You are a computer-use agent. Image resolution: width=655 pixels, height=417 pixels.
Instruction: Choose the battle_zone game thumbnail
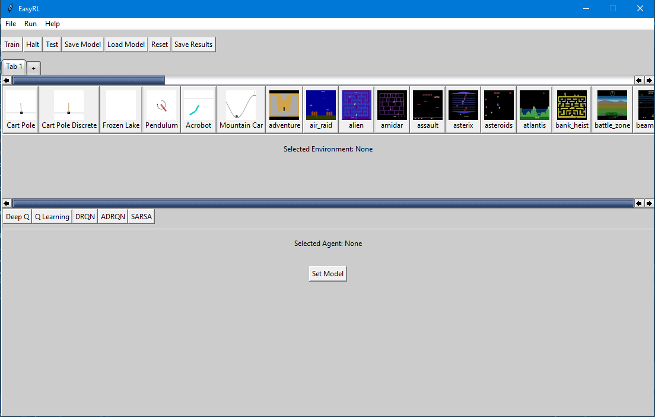click(x=612, y=109)
